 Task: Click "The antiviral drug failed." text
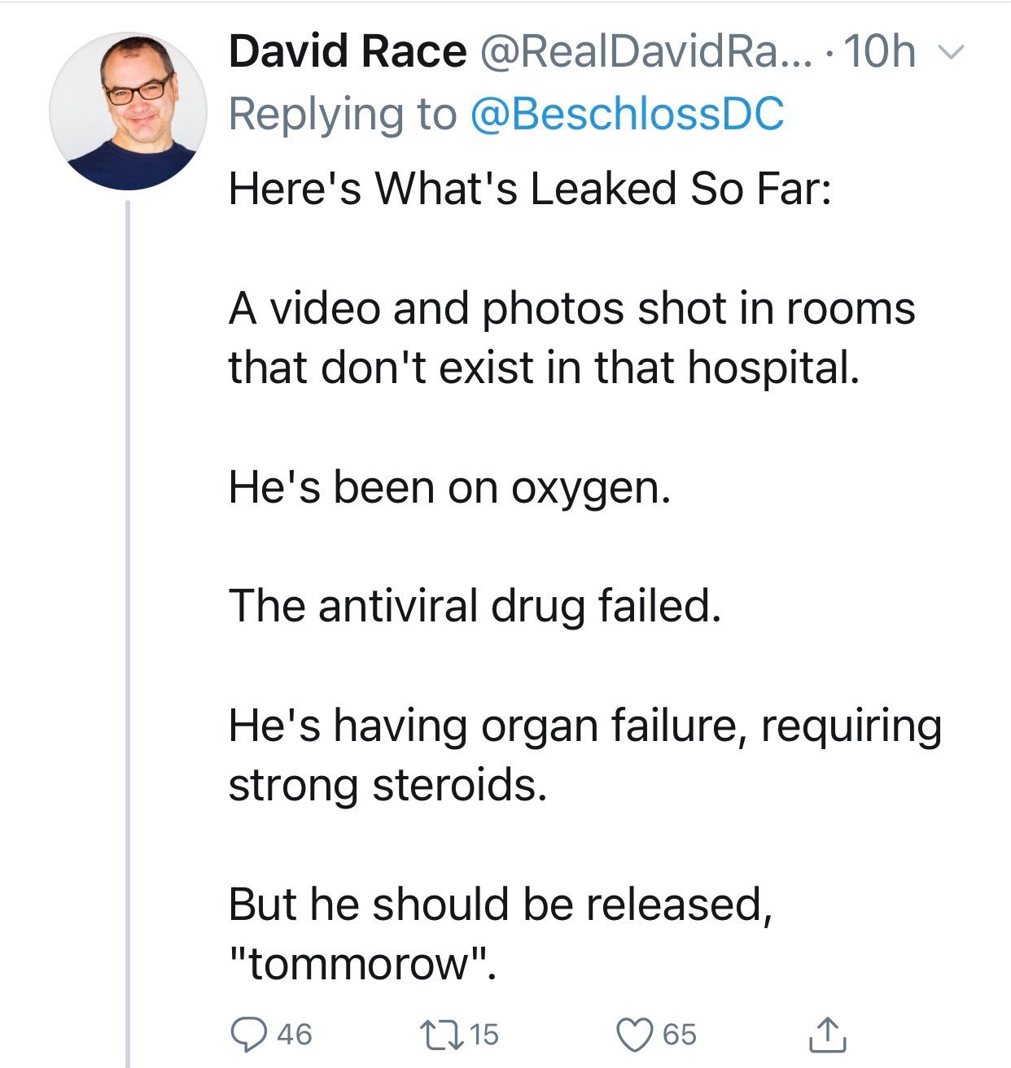pyautogui.click(x=475, y=606)
